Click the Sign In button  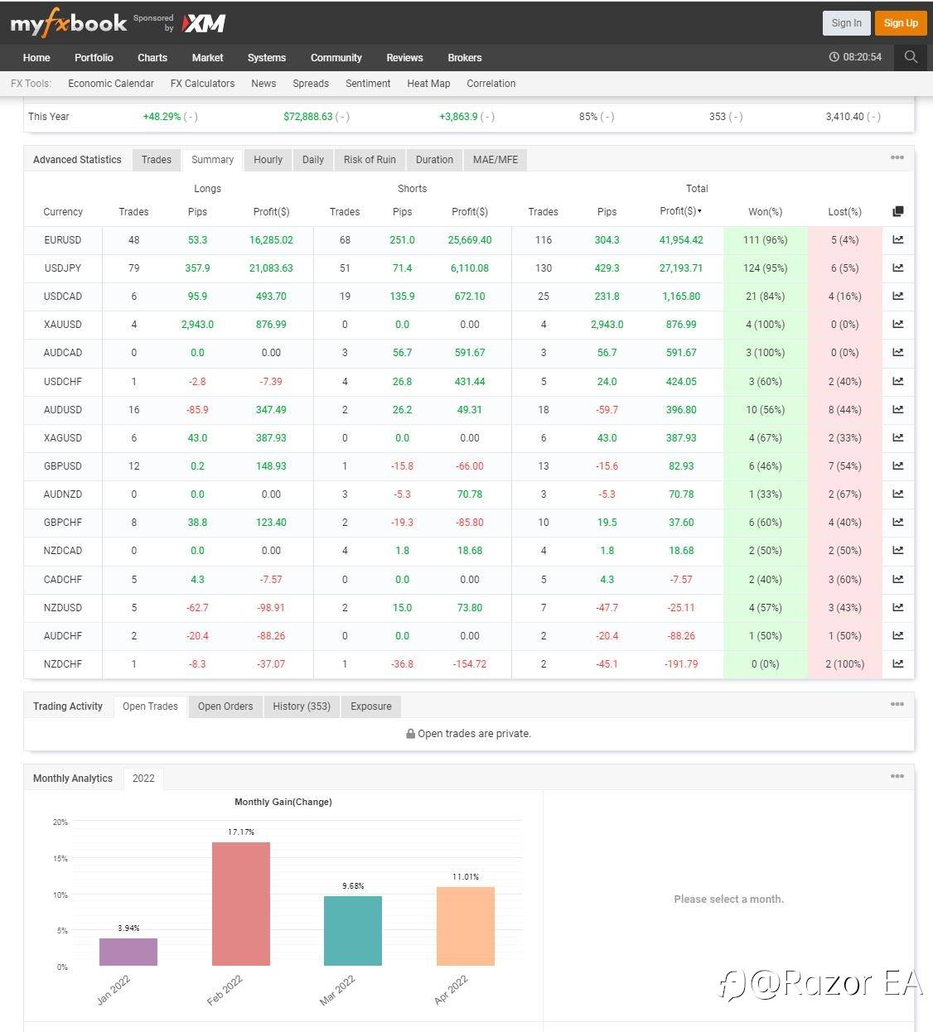(x=846, y=23)
